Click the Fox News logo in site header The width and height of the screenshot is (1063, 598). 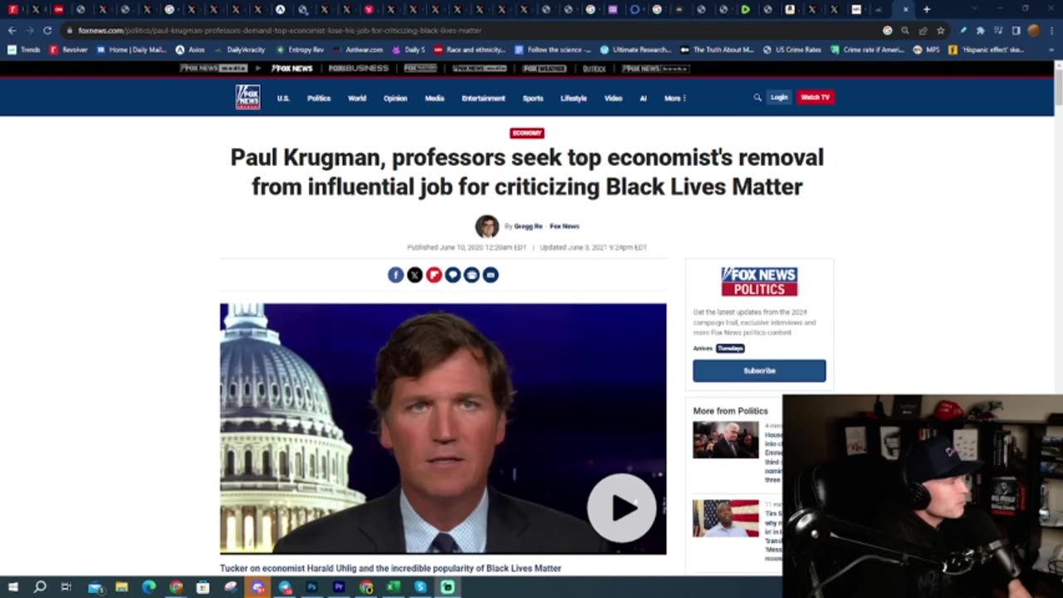[247, 97]
